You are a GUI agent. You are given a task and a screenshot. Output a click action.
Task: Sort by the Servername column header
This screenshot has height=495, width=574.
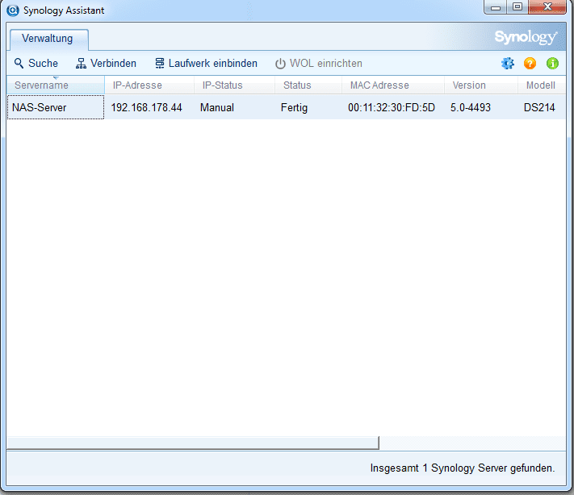(x=55, y=85)
